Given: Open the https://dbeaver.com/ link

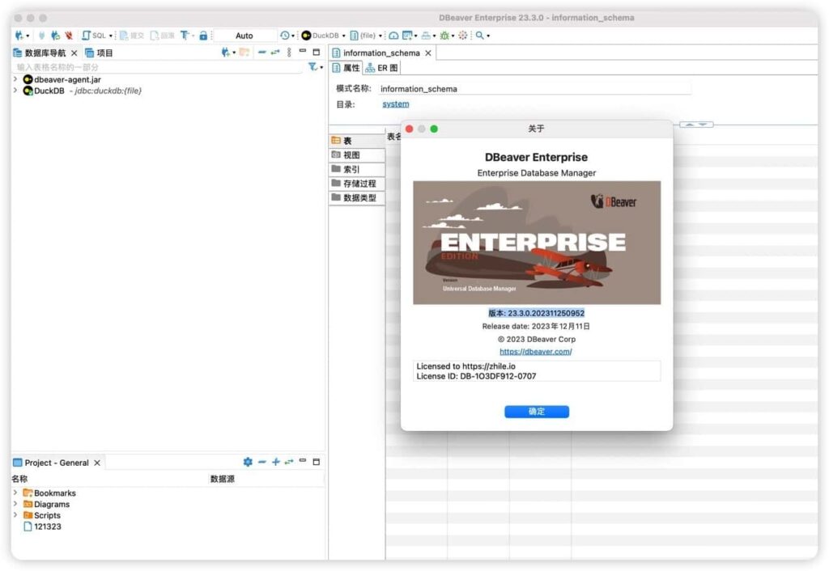Looking at the screenshot, I should (537, 351).
